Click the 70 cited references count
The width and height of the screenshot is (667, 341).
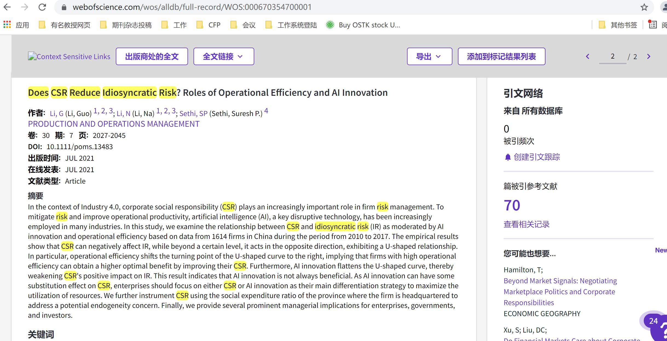(512, 205)
